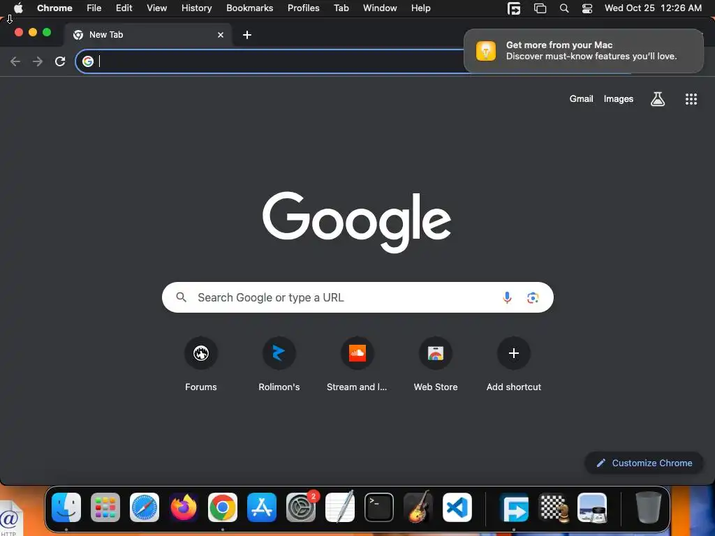Open Control Center in menu bar
Viewport: 715px width, 536px height.
tap(587, 8)
